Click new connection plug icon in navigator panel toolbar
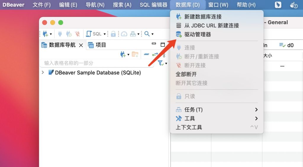303x167 pixels. (x=123, y=54)
